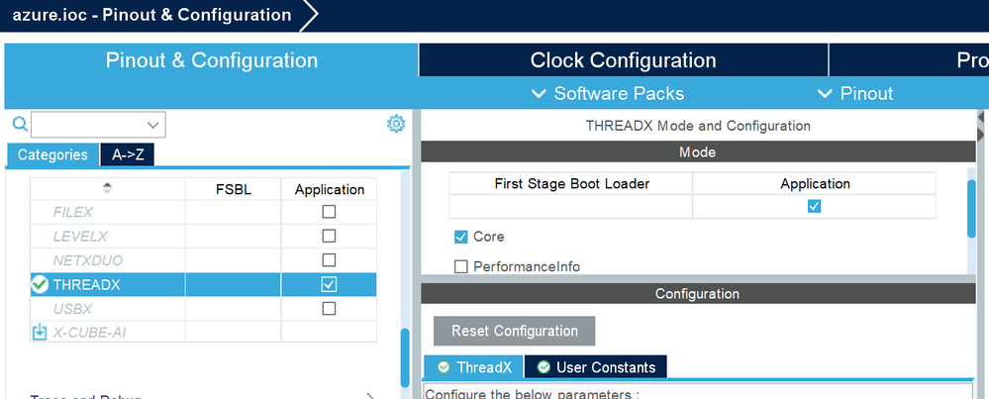Screen dimensions: 989x399
Task: Toggle Application checkbox in Mode table
Action: (815, 206)
